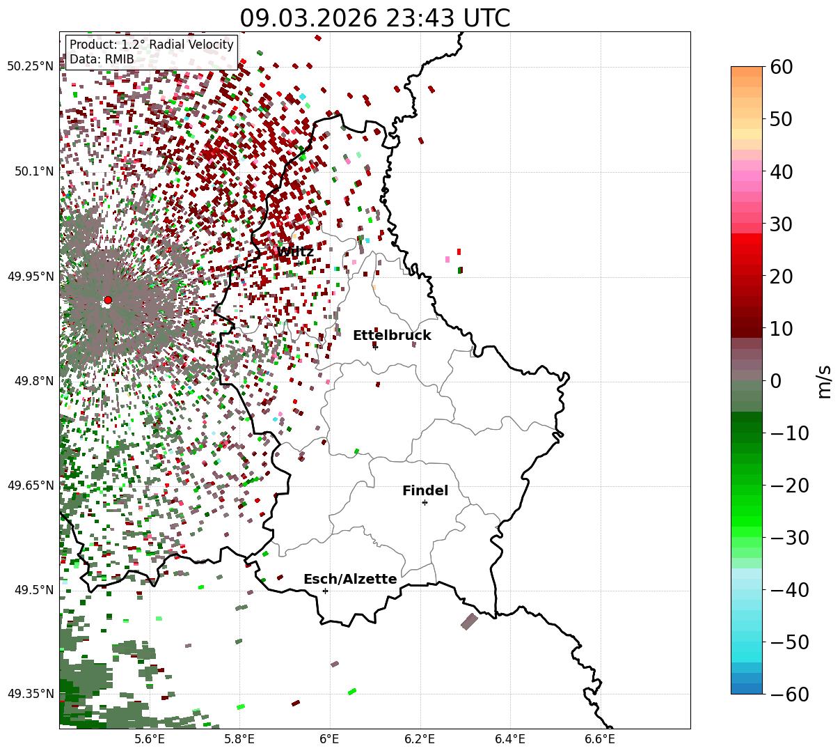This screenshot has width=840, height=753.
Task: Pick the cyan colorbar segment near −50
Action: click(747, 646)
